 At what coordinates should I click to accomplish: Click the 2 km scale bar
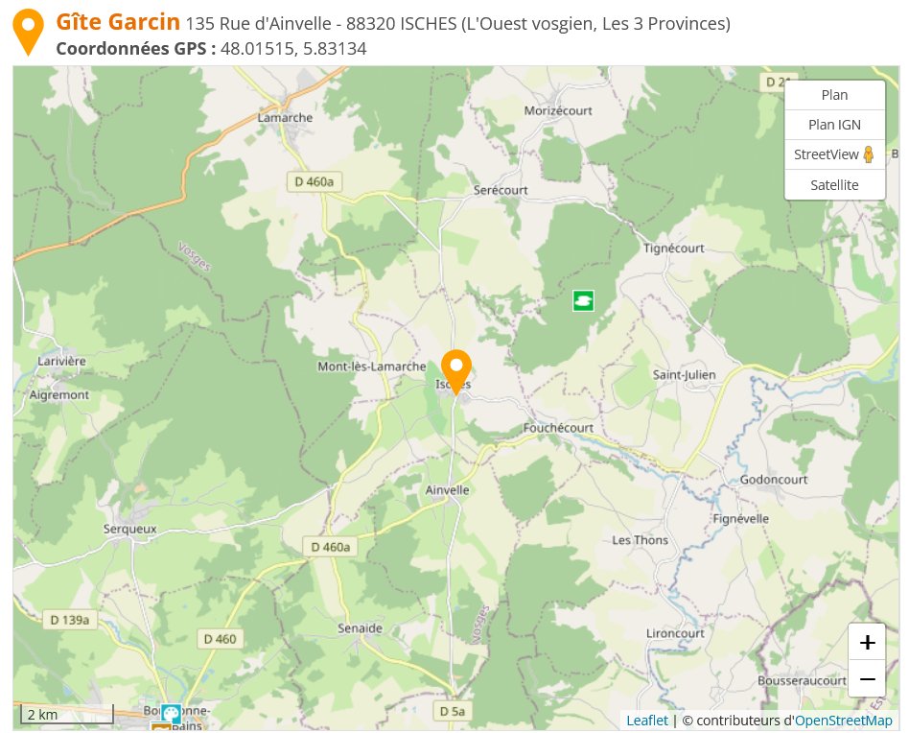67,714
